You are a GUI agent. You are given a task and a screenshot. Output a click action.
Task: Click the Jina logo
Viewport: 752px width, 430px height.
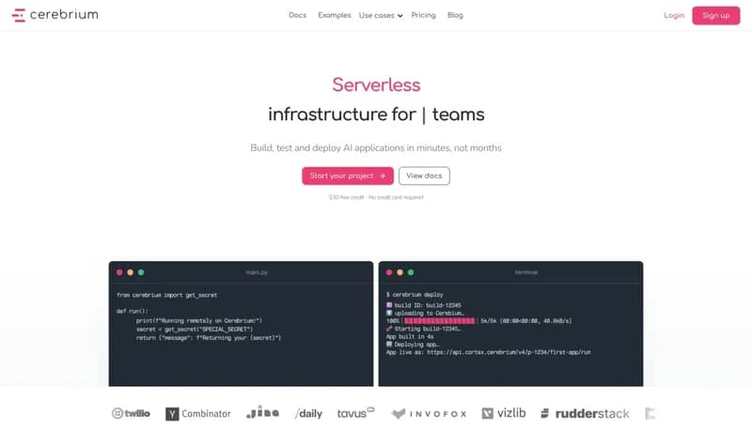coord(262,412)
